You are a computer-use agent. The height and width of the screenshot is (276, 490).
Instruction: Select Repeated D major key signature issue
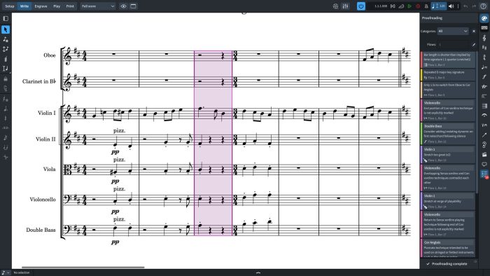coord(448,75)
